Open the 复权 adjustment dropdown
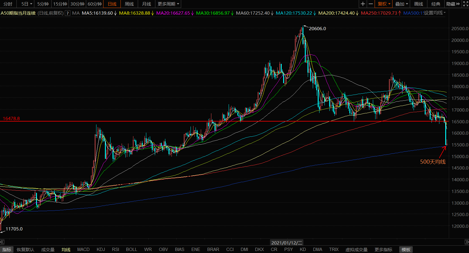 (384, 4)
